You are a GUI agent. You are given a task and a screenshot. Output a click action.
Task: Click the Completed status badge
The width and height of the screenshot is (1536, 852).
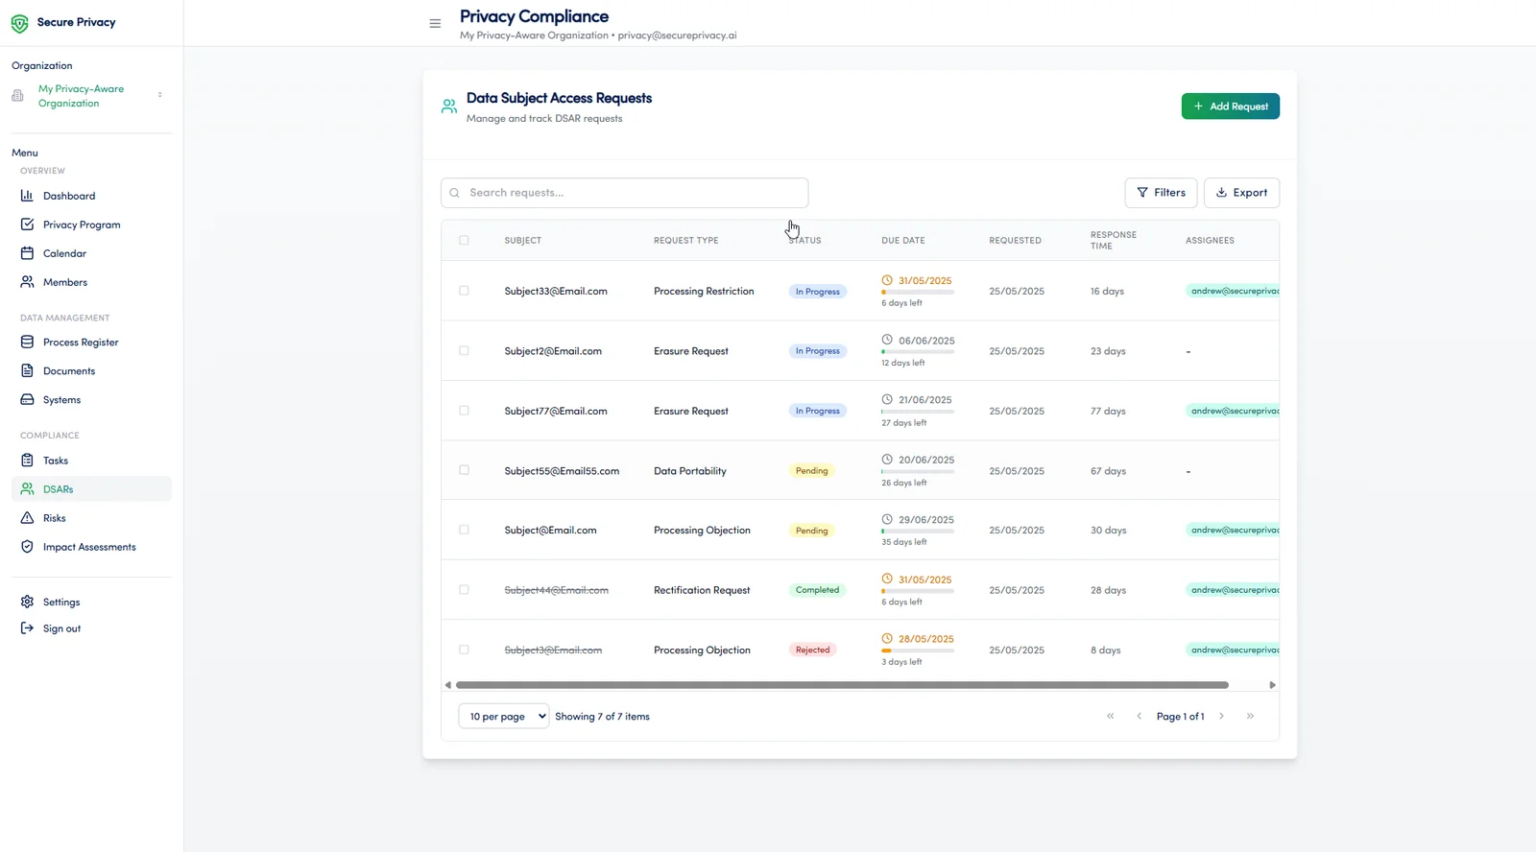pos(818,590)
